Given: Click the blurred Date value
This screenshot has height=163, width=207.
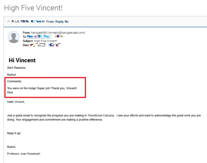Looking at the screenshot, I should coord(45,45).
